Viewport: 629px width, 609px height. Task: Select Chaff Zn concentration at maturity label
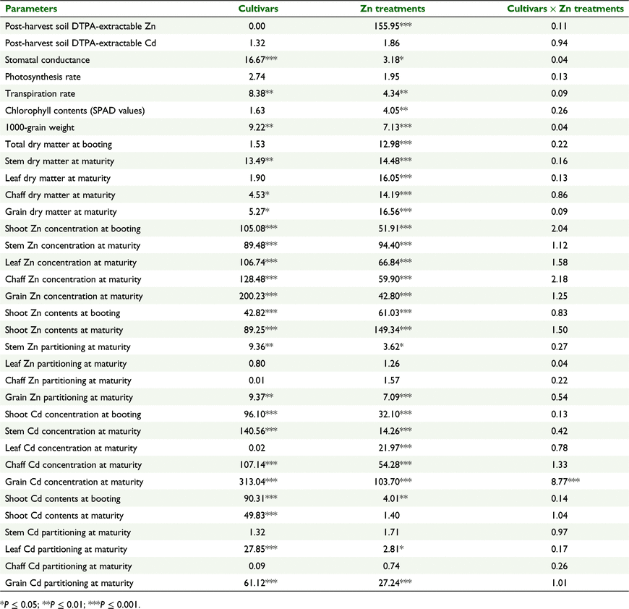[73, 279]
